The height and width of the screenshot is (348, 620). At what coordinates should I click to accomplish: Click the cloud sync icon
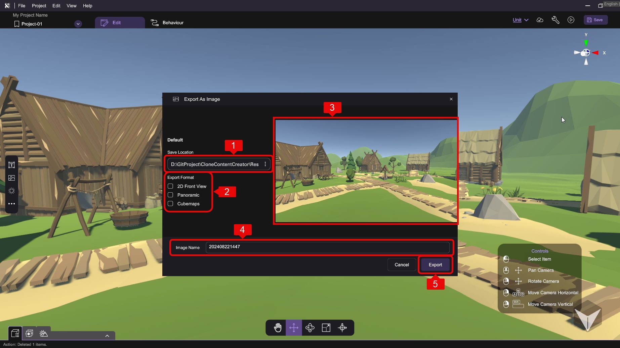click(540, 20)
